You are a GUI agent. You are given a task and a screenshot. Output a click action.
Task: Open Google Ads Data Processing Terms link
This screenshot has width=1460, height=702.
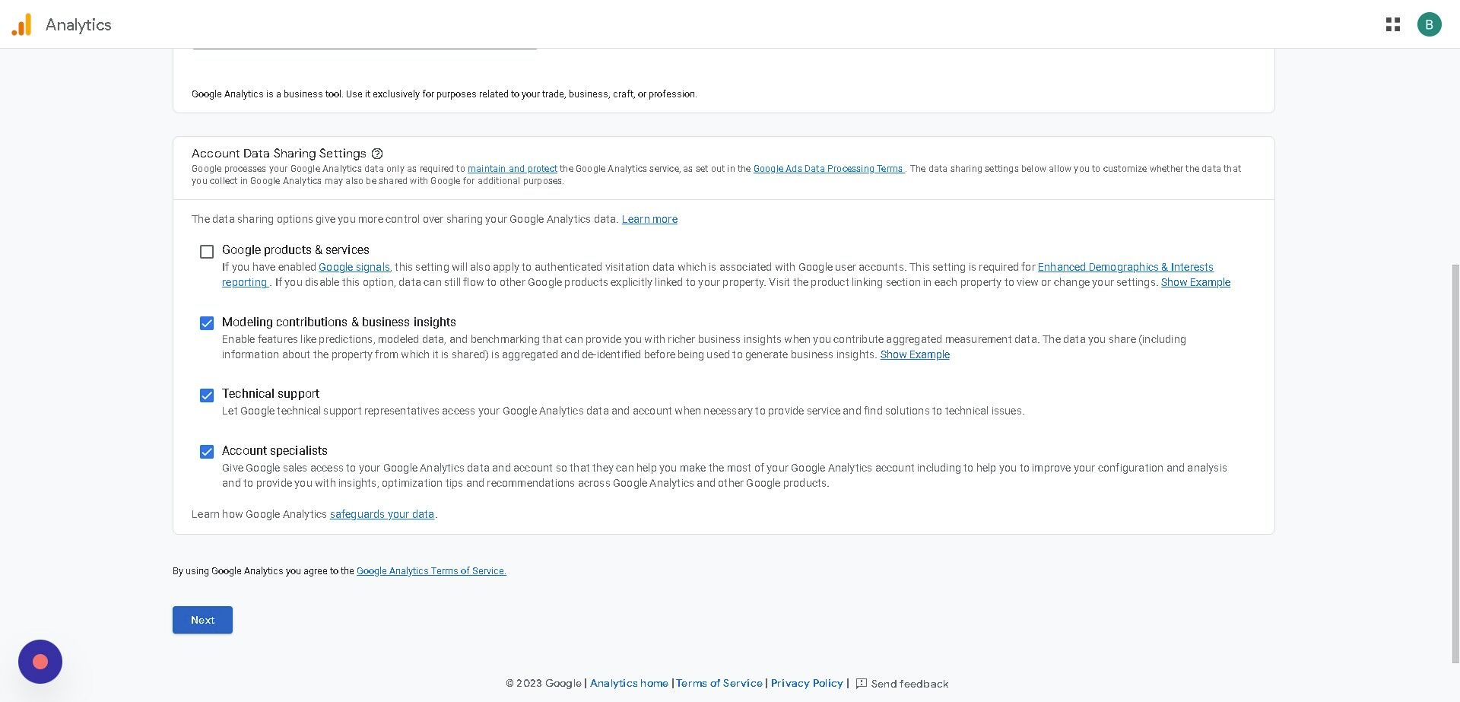click(x=828, y=169)
